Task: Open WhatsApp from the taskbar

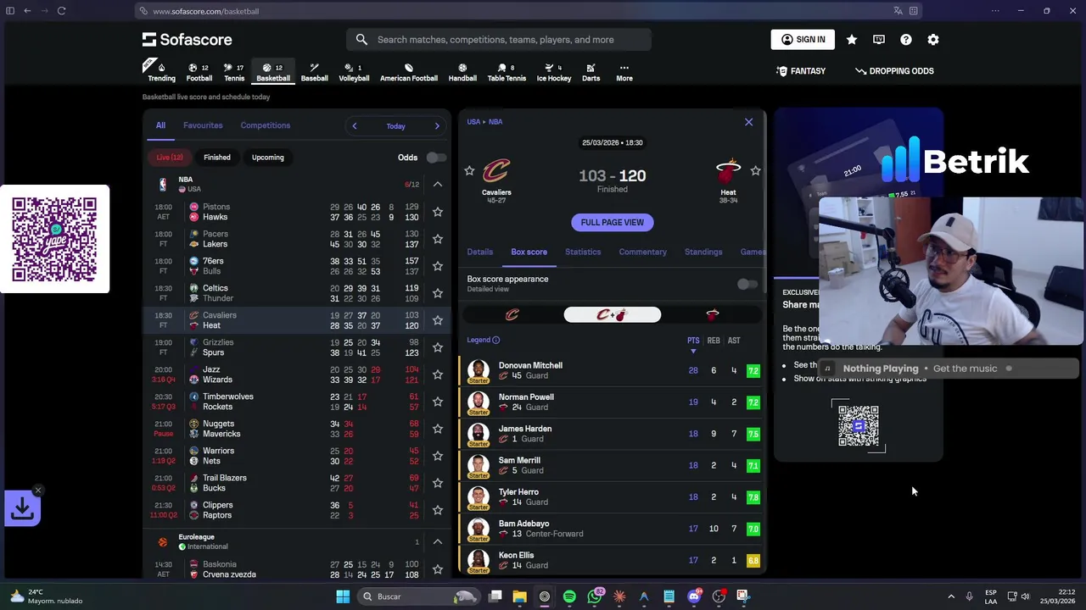Action: 595,596
